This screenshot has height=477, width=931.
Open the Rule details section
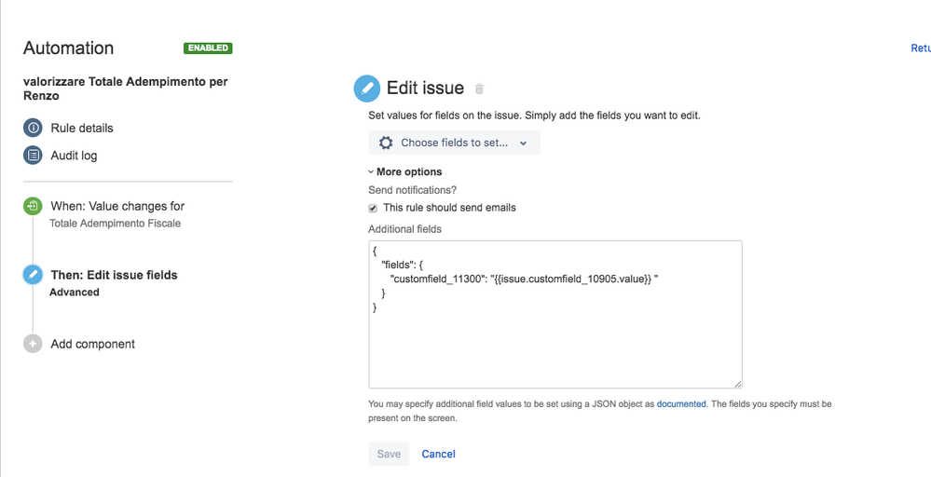(82, 128)
